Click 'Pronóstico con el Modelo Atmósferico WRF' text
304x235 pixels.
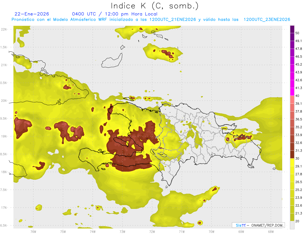pos(60,20)
